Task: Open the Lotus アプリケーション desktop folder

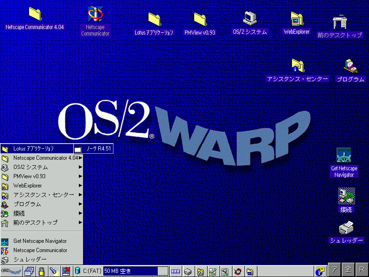Action: [x=155, y=19]
